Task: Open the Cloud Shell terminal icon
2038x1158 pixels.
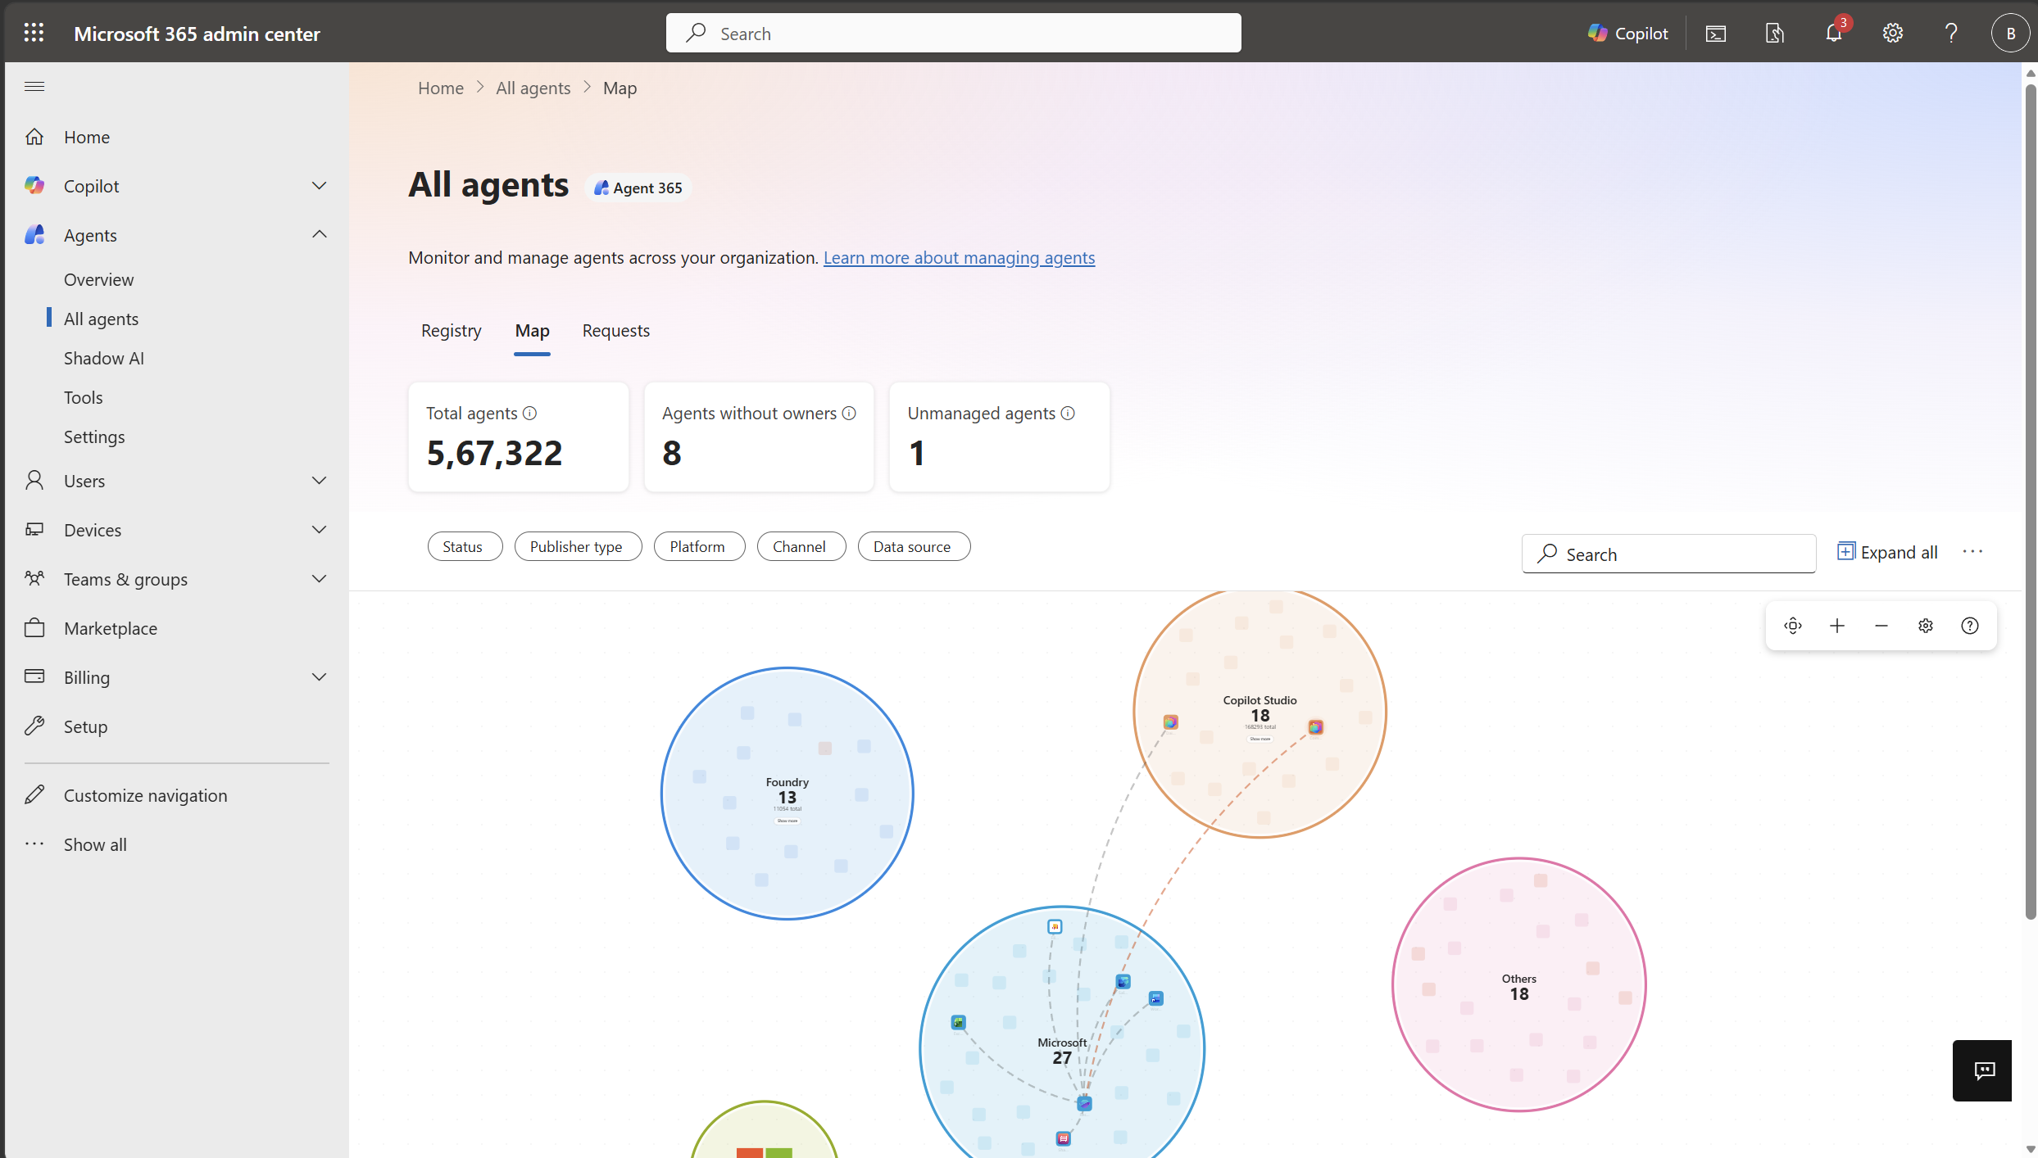Action: [1715, 33]
